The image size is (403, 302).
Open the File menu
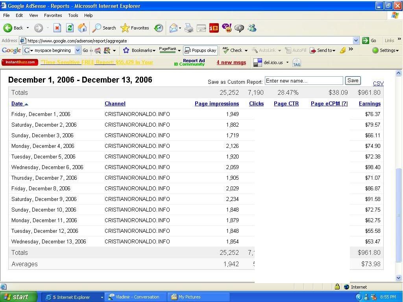[6, 15]
